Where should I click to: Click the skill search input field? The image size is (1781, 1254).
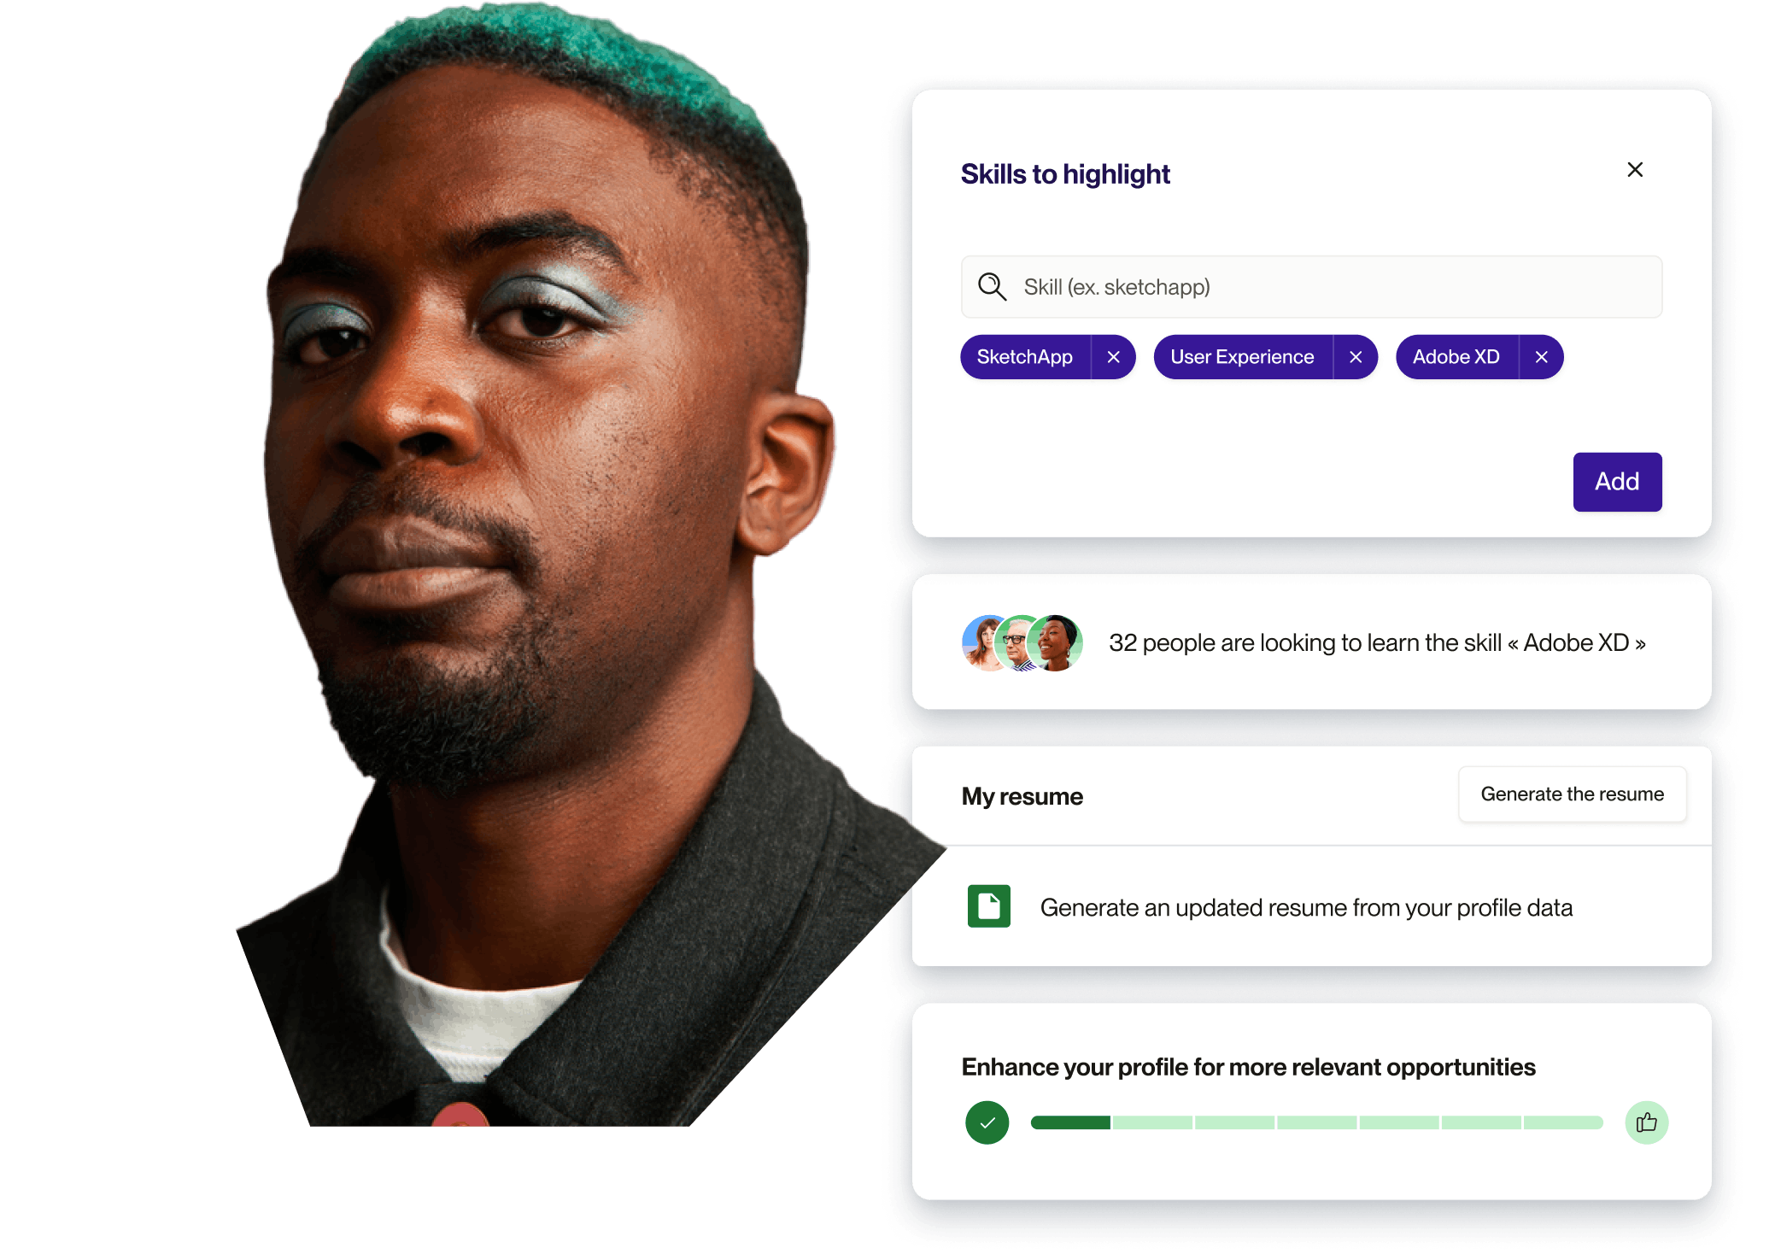pos(1301,285)
